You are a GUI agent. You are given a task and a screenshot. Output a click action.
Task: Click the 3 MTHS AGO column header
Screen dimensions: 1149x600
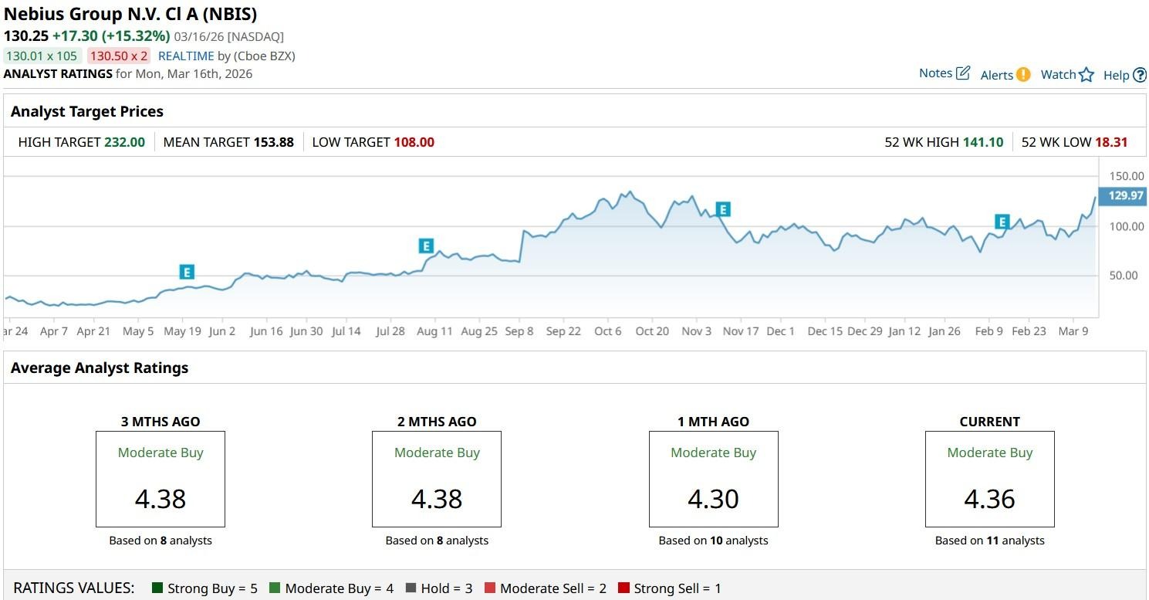pyautogui.click(x=161, y=422)
